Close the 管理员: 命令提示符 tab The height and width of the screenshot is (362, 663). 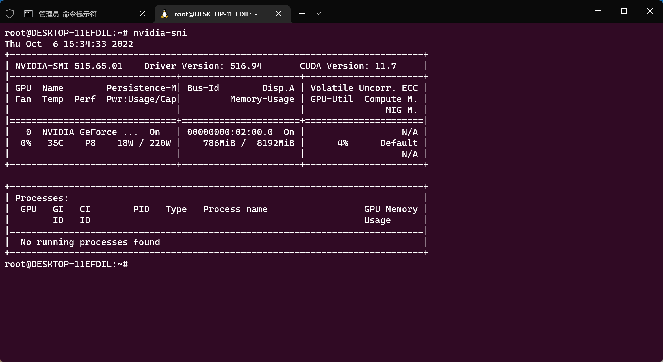pos(143,13)
